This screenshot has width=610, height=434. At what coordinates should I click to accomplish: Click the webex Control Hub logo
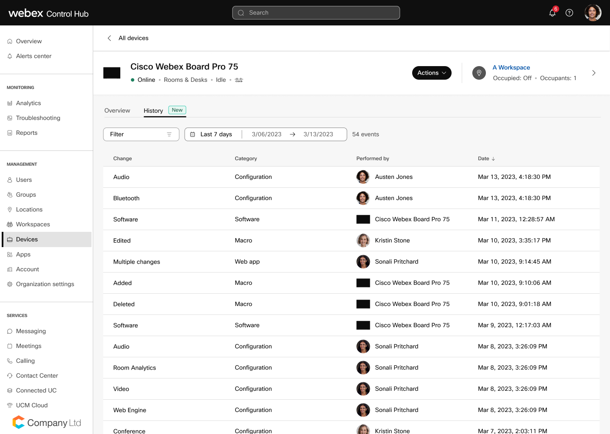coord(48,13)
